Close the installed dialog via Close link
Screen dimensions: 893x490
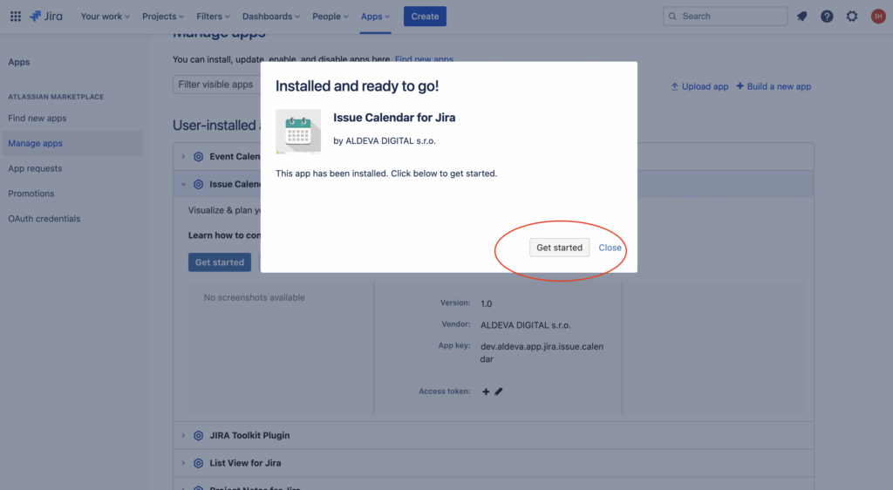[610, 248]
